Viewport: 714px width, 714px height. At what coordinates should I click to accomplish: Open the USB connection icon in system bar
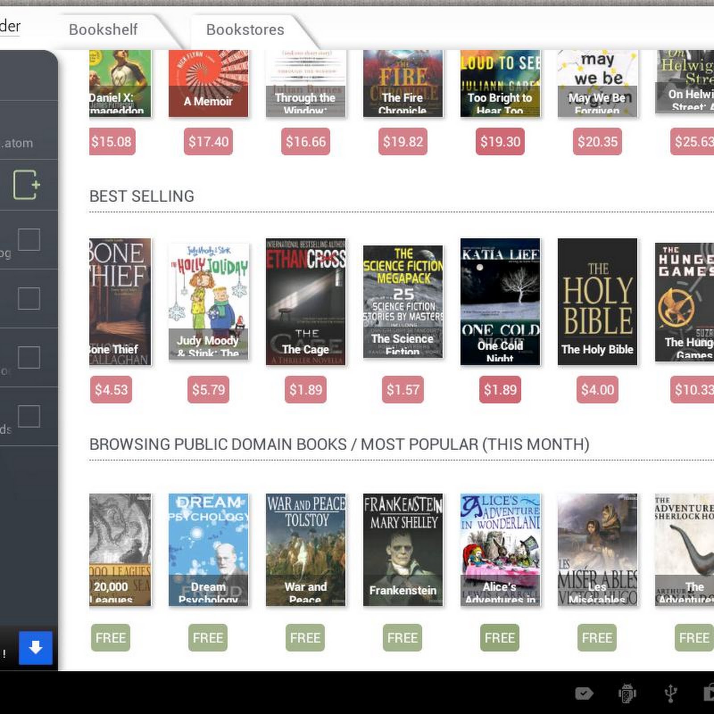pos(670,693)
